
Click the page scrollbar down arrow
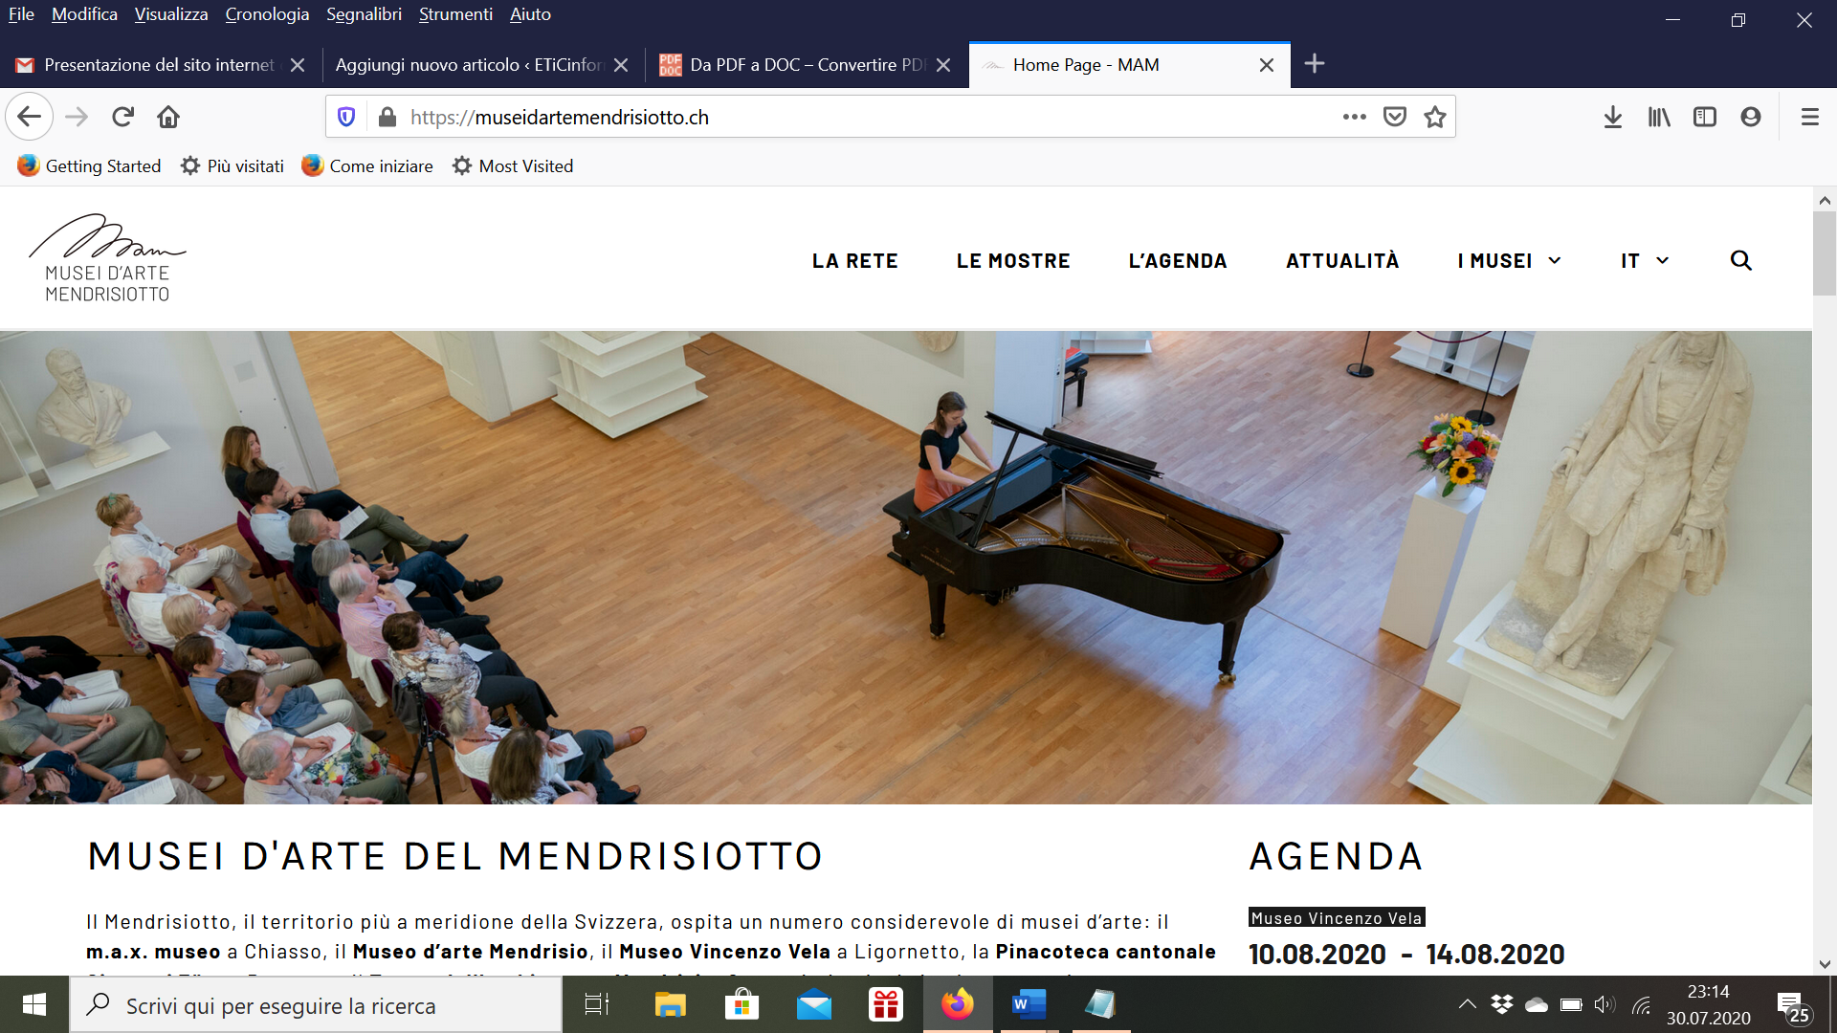pyautogui.click(x=1825, y=964)
